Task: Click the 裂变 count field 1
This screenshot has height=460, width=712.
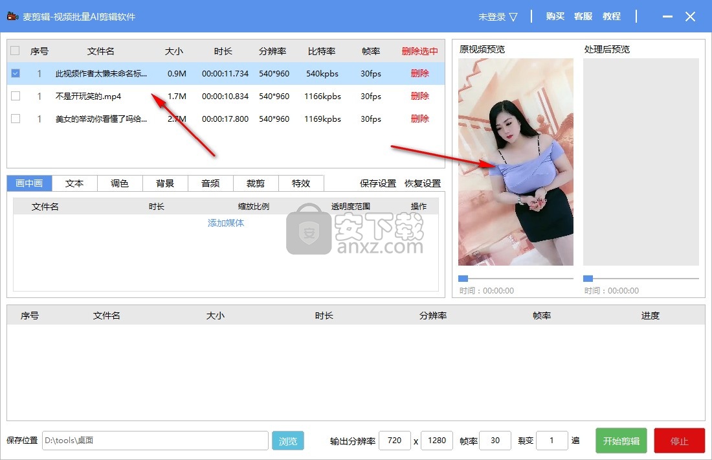Action: click(x=551, y=441)
